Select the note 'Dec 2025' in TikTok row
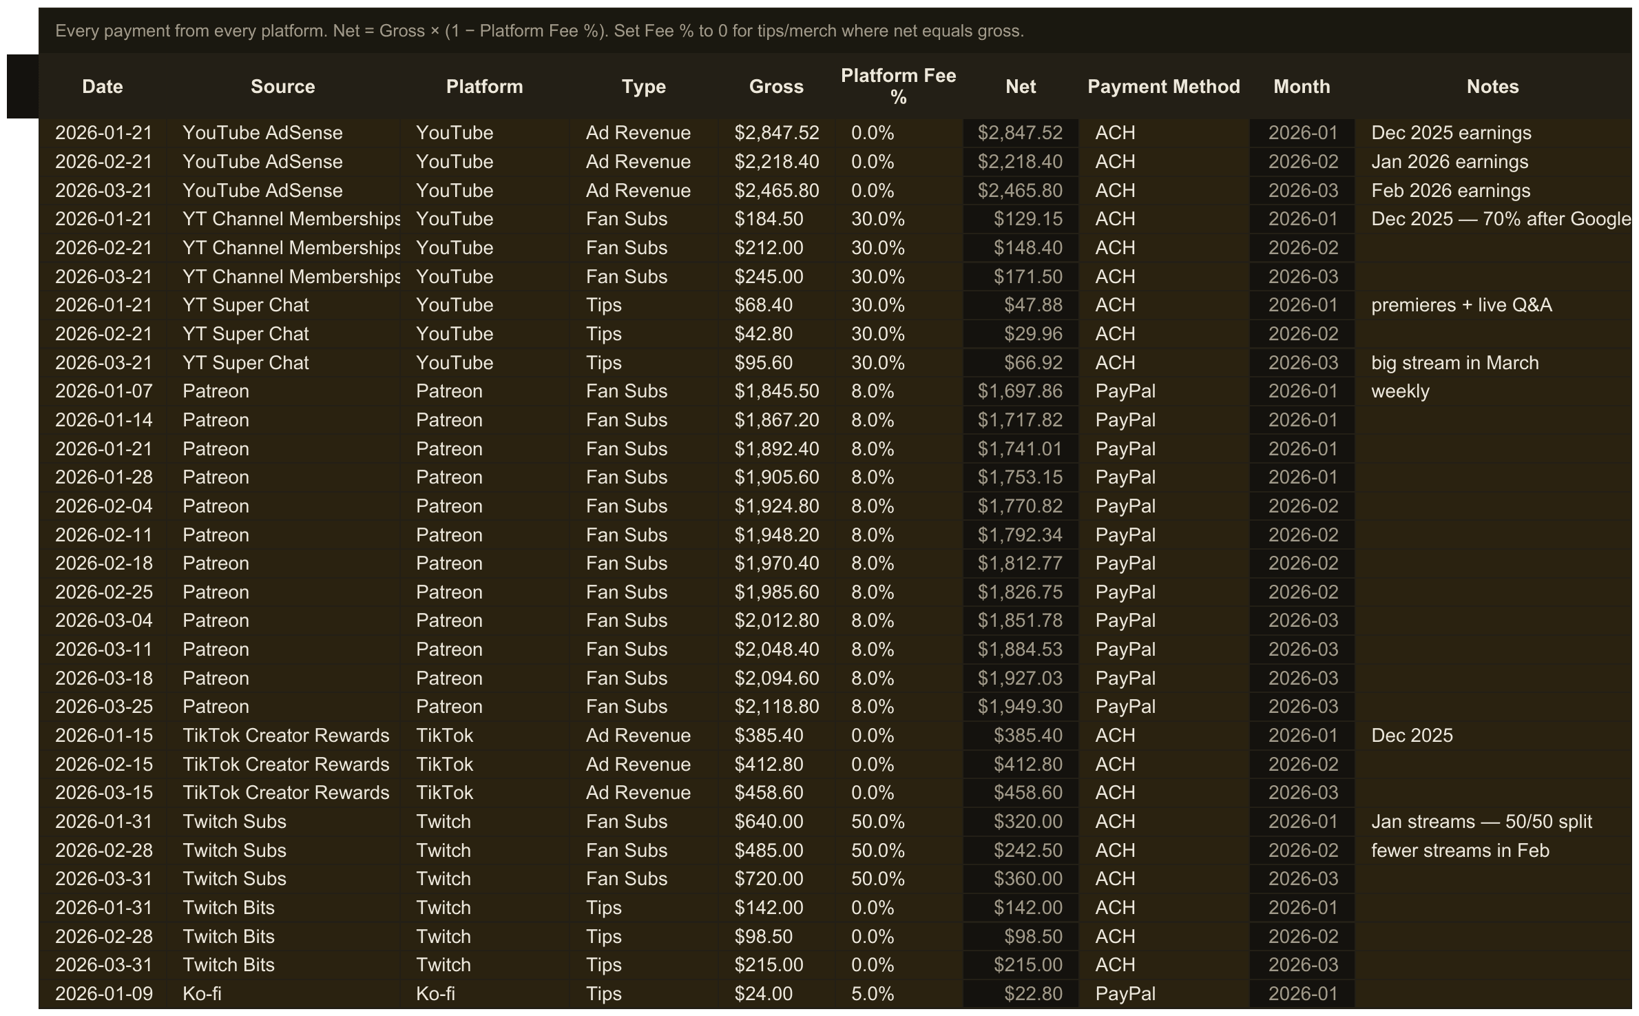 click(1412, 736)
